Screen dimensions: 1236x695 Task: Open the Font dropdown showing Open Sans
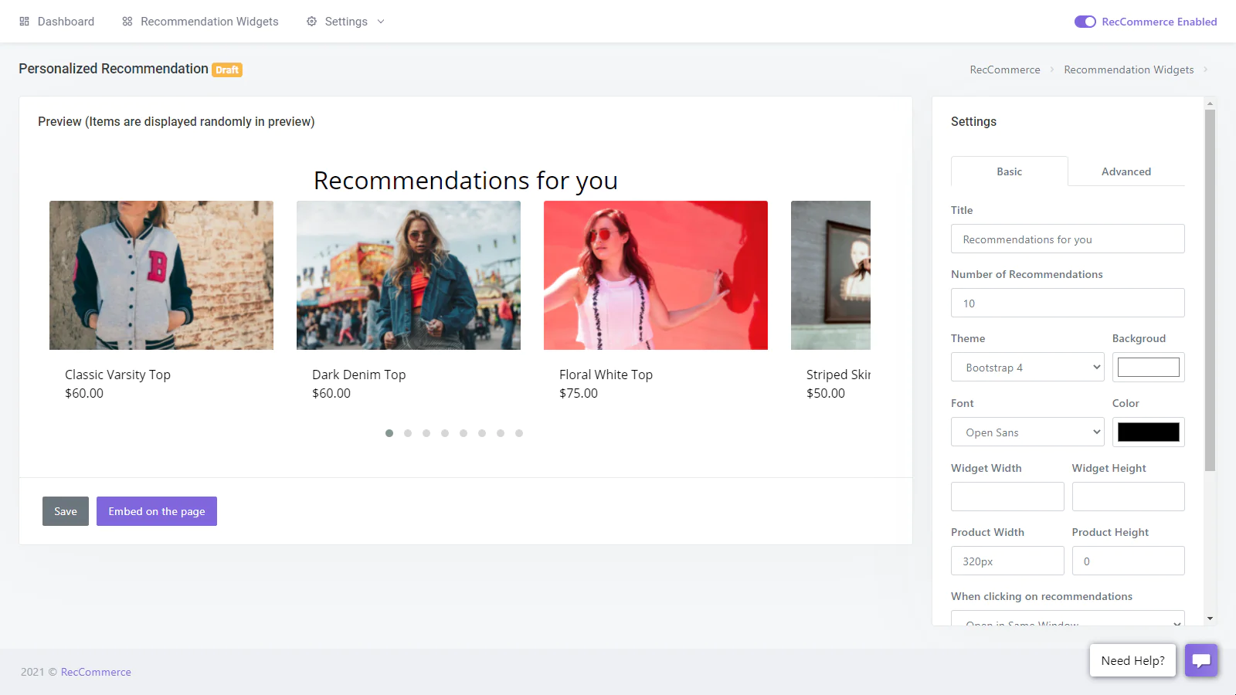(1027, 432)
